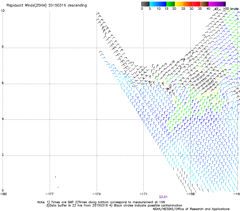Click the red 30-35 knots legend swatch
The width and height of the screenshot is (240, 211).
click(196, 4)
